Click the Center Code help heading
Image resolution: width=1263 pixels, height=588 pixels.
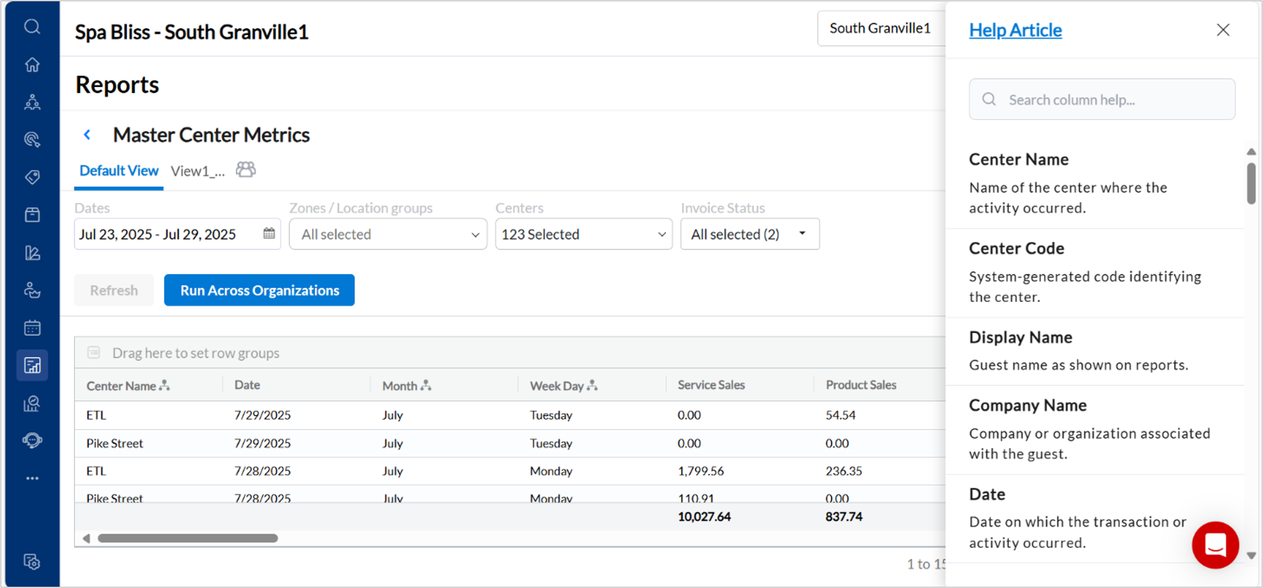1016,248
